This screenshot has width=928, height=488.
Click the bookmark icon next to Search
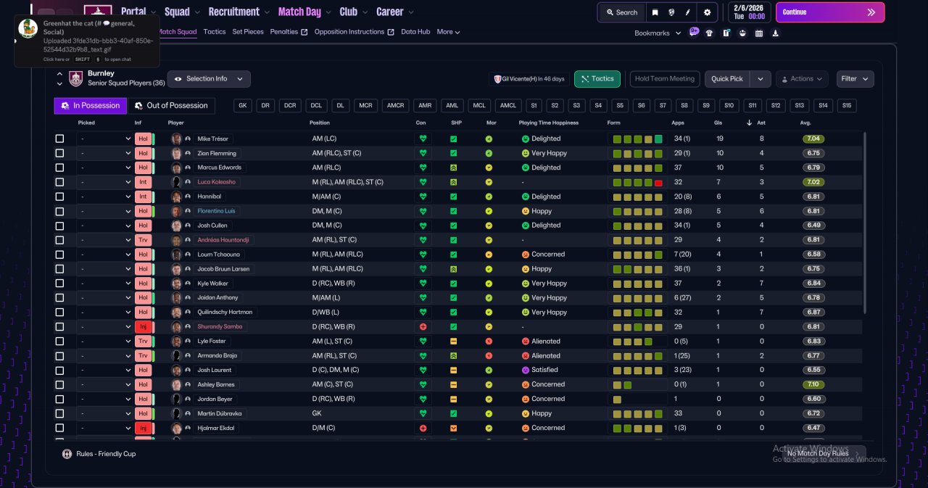[655, 12]
